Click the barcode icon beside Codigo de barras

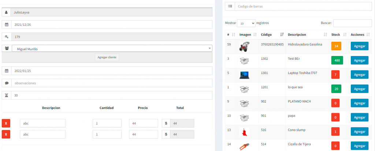230,6
